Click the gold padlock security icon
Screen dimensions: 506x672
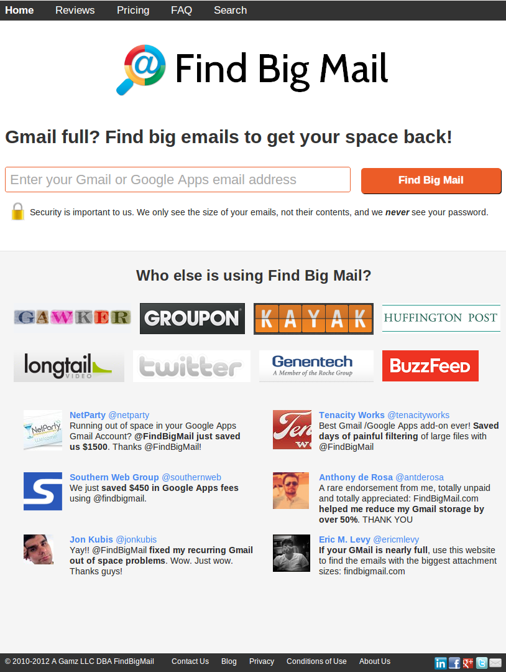[x=17, y=212]
